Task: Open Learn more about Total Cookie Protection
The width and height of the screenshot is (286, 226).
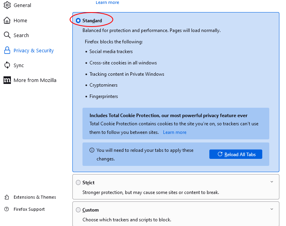Action: point(175,132)
